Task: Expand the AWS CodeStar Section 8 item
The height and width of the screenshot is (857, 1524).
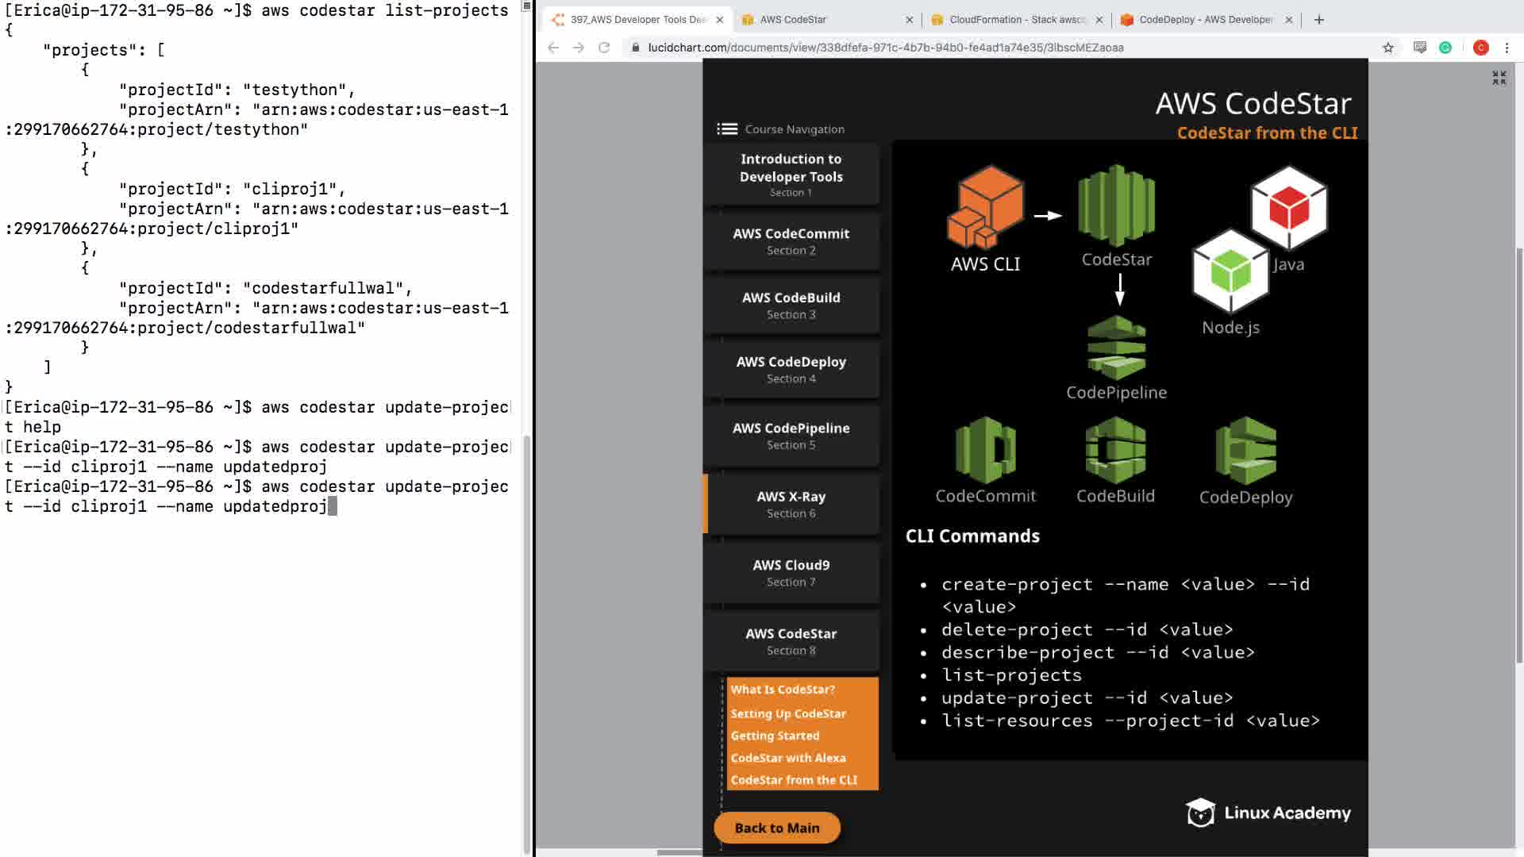Action: (x=791, y=641)
